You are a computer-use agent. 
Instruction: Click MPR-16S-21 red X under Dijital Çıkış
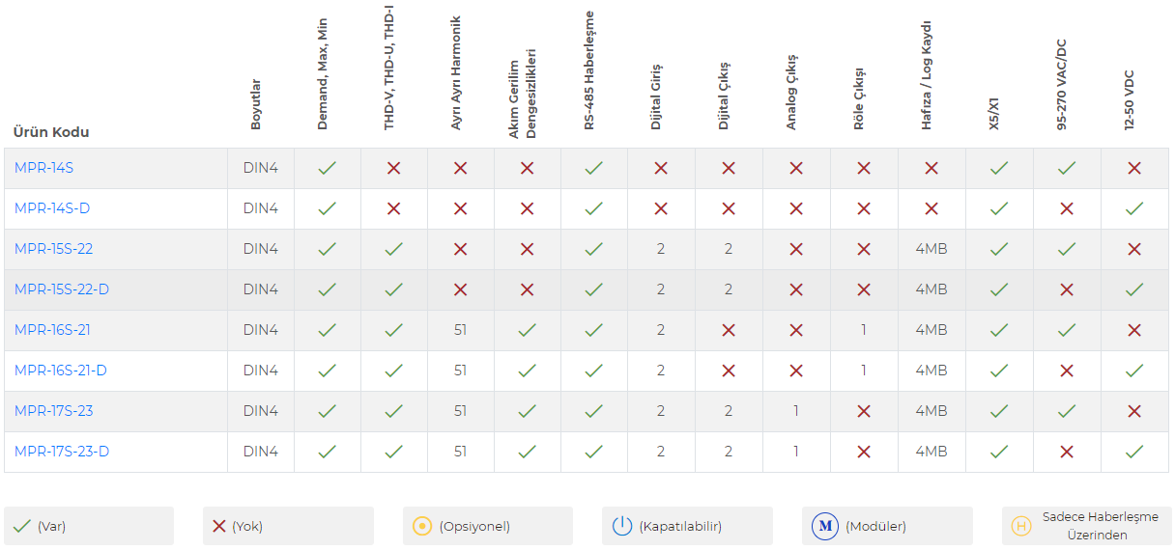729,330
